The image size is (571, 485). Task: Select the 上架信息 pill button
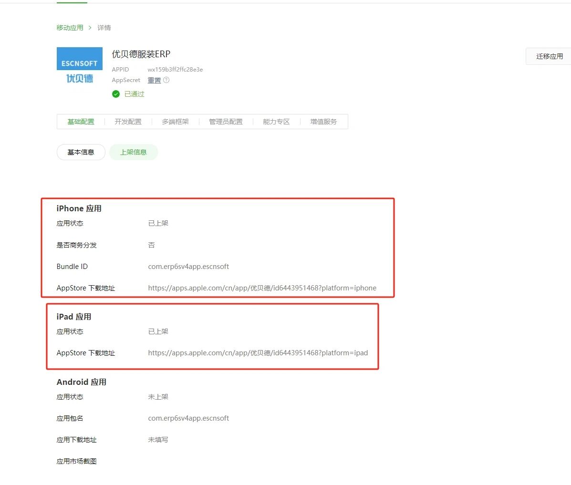tap(133, 152)
